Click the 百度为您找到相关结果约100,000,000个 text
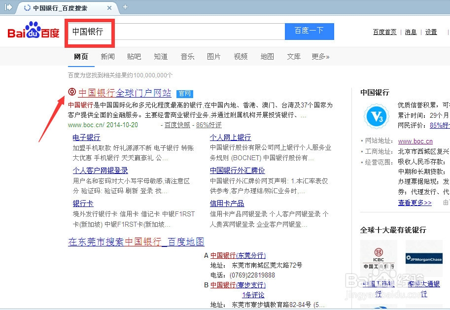This screenshot has width=450, height=310. pyautogui.click(x=120, y=75)
